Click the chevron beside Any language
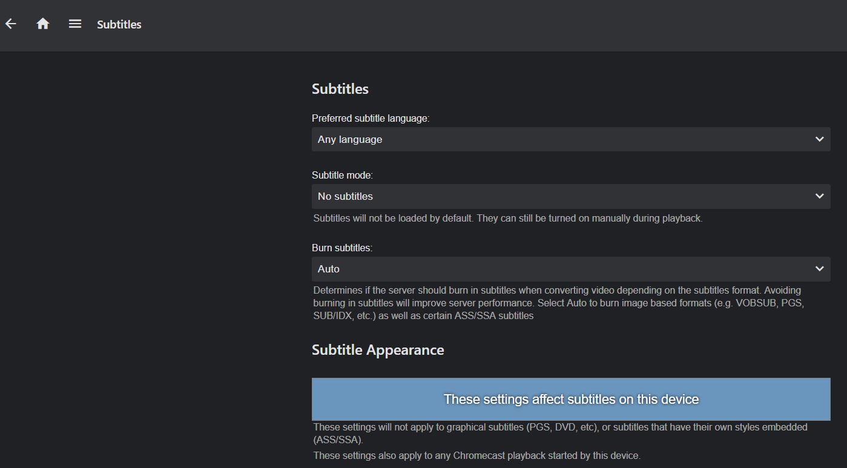This screenshot has width=847, height=468. [x=819, y=139]
